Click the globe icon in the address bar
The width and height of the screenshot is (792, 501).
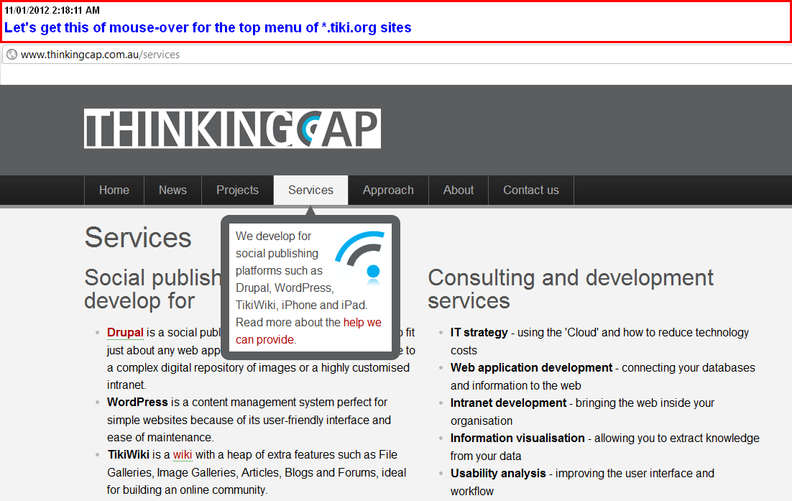pyautogui.click(x=11, y=55)
